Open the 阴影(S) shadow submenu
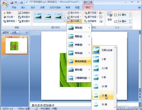 79,36
